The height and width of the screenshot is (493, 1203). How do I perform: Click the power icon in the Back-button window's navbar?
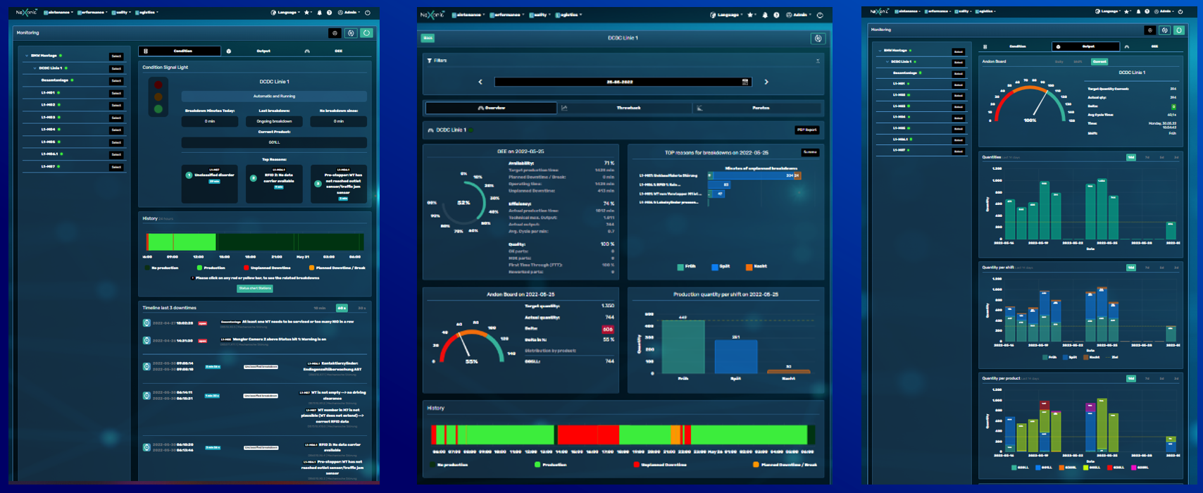click(820, 15)
